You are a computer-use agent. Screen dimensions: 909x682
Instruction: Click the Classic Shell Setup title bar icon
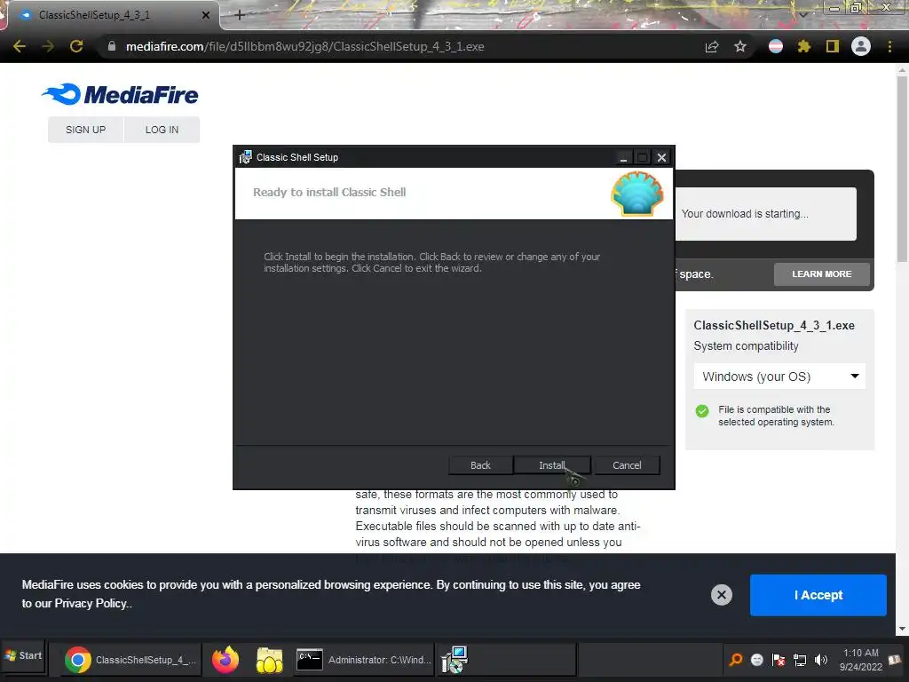[x=245, y=157]
